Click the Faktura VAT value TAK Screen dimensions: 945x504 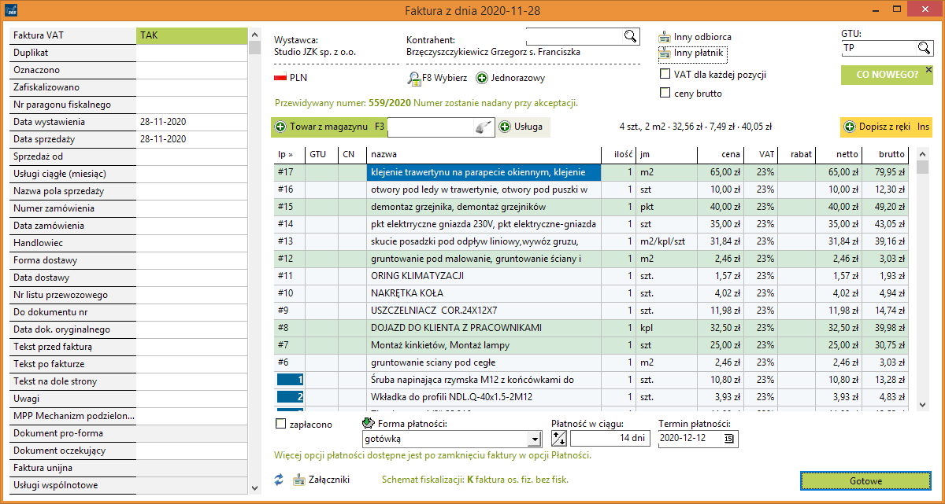point(191,35)
